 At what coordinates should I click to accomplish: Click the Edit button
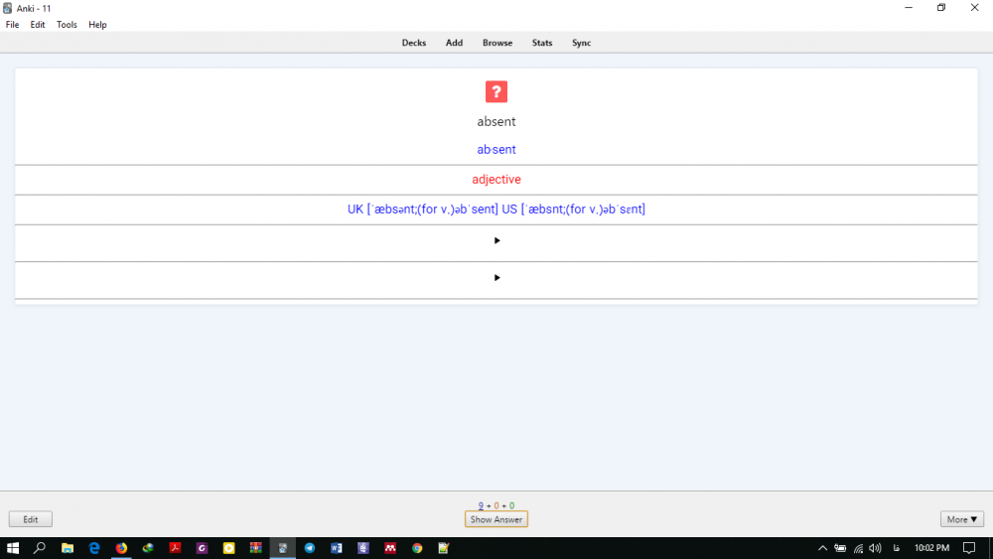click(x=31, y=519)
